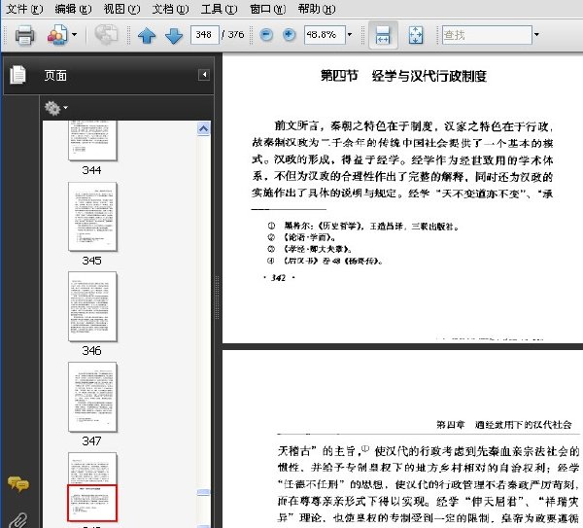Viewport: 583px width, 528px height.
Task: Click the greyed-out globe icon in the toolbar
Action: coord(106,35)
